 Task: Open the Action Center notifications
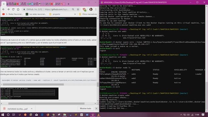(x=203, y=115)
